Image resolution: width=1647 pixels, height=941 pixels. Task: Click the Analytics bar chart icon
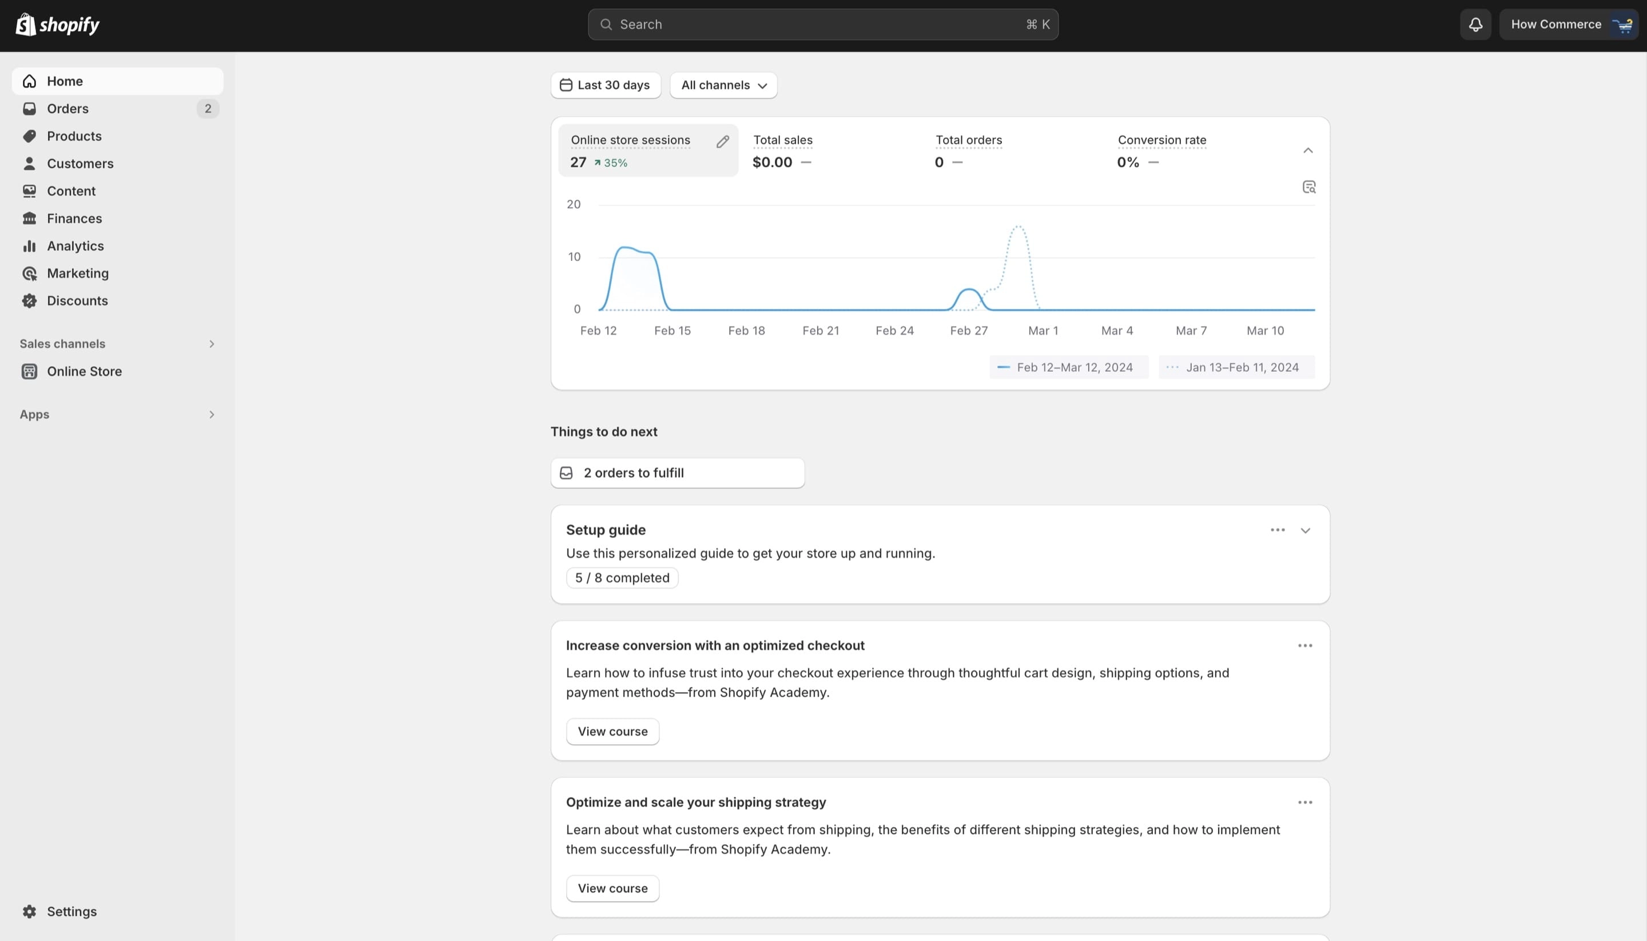[x=29, y=246]
